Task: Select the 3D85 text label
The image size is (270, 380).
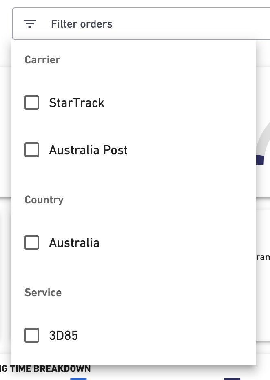Action: coord(63,336)
